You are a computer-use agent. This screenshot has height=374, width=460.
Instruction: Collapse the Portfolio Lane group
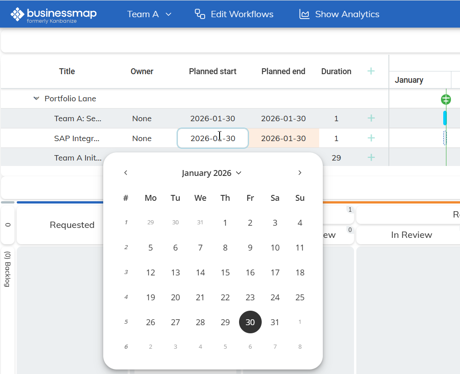click(36, 99)
